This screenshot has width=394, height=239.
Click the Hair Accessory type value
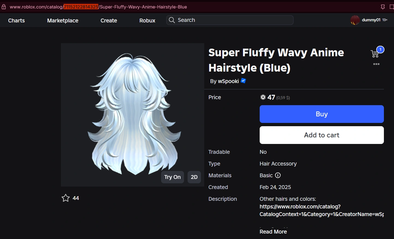(x=278, y=164)
